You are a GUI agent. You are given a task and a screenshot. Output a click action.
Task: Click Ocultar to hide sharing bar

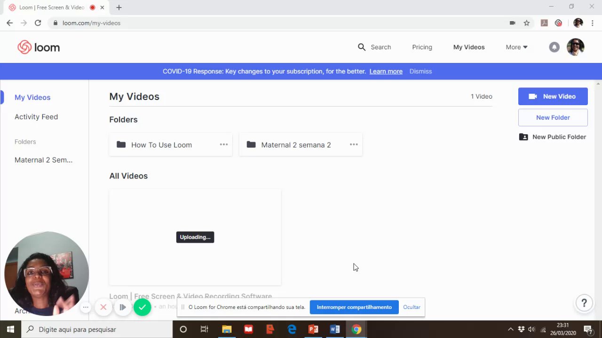click(x=412, y=307)
